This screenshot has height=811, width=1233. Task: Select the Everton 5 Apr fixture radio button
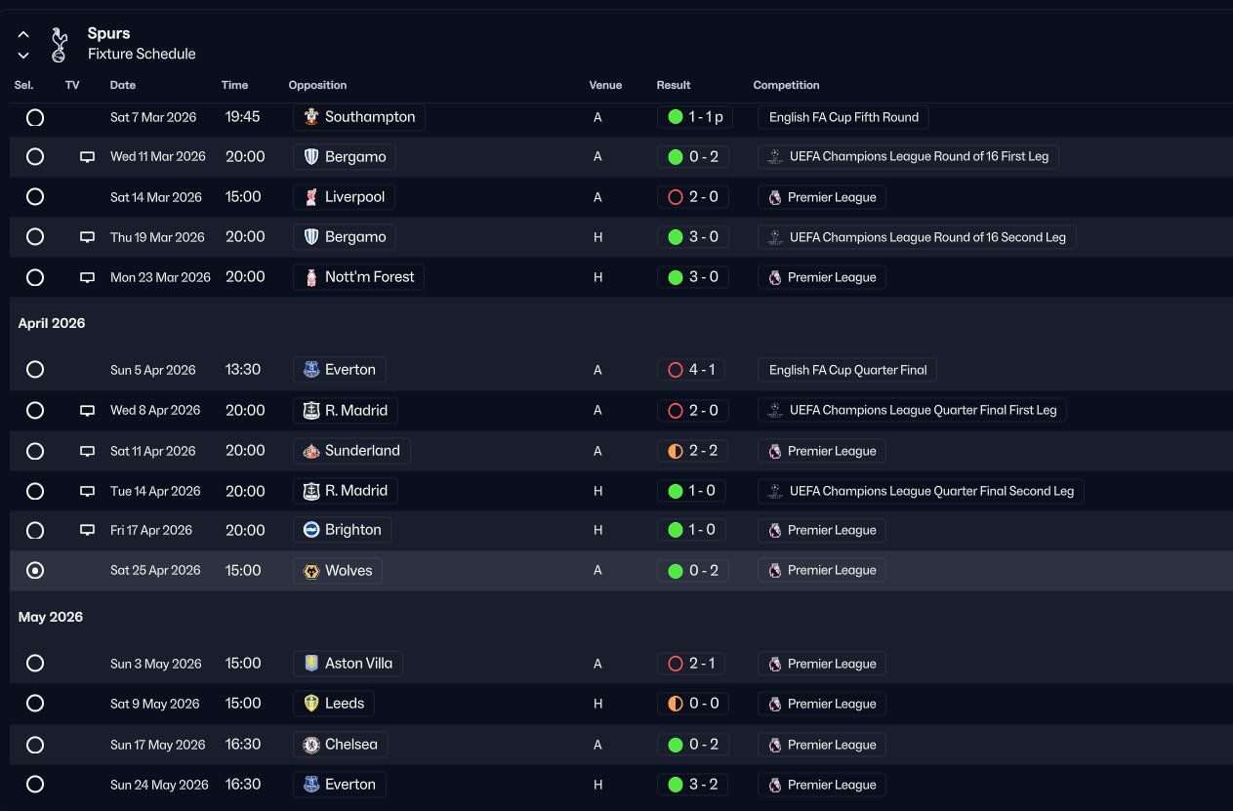[x=35, y=370]
